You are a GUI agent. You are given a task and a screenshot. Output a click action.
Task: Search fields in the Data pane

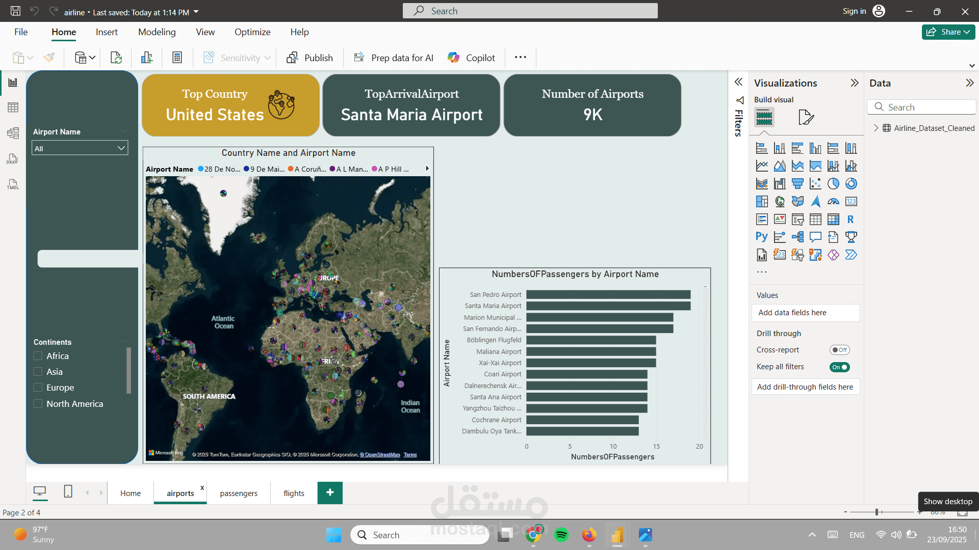(x=922, y=107)
